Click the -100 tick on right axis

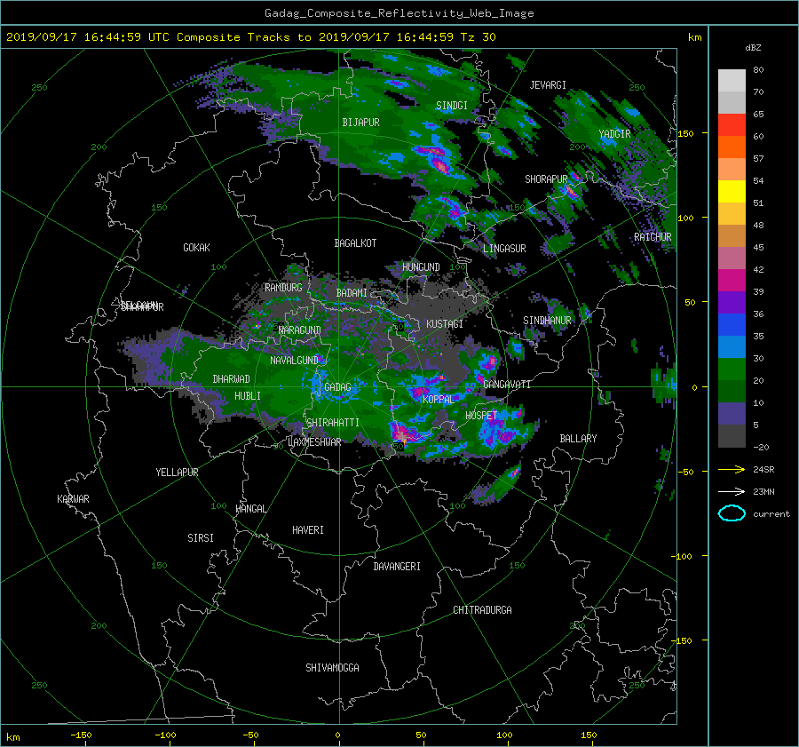coord(683,556)
